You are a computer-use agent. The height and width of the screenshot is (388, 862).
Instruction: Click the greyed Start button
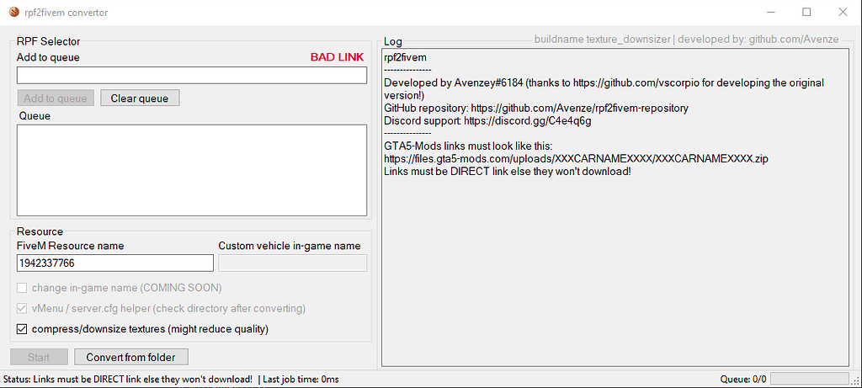[x=39, y=357]
